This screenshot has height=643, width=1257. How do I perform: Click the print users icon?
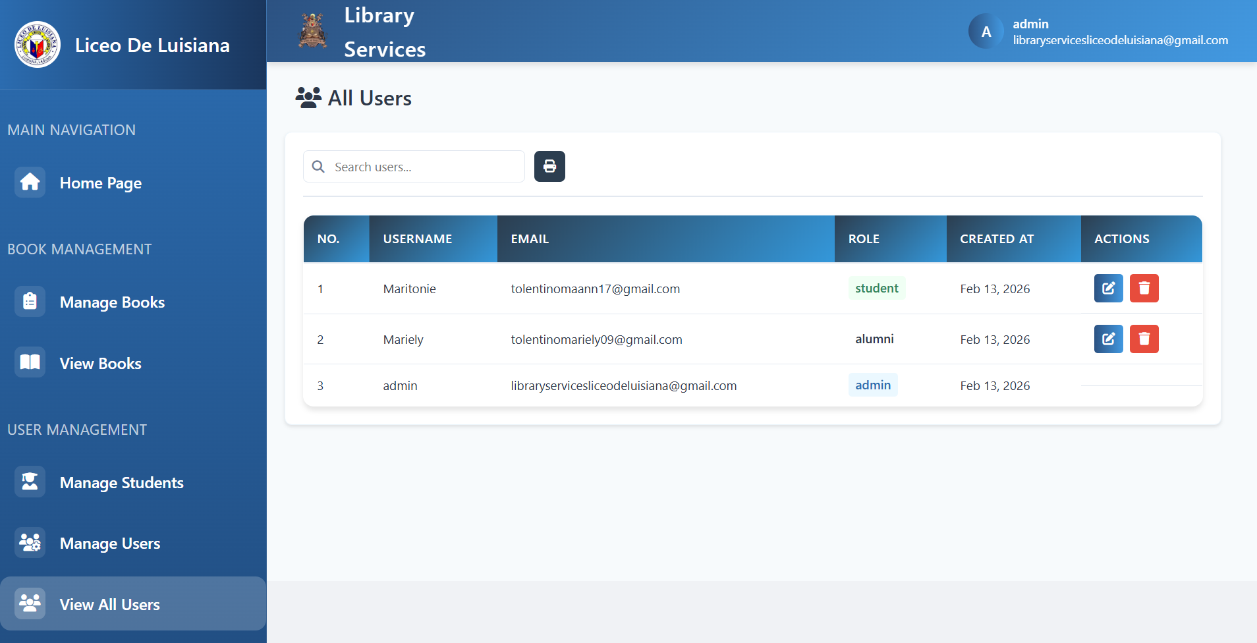(x=549, y=166)
